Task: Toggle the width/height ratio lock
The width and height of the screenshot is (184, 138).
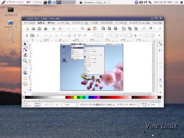Action: coord(135,35)
